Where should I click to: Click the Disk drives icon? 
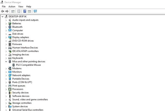tap(10, 34)
